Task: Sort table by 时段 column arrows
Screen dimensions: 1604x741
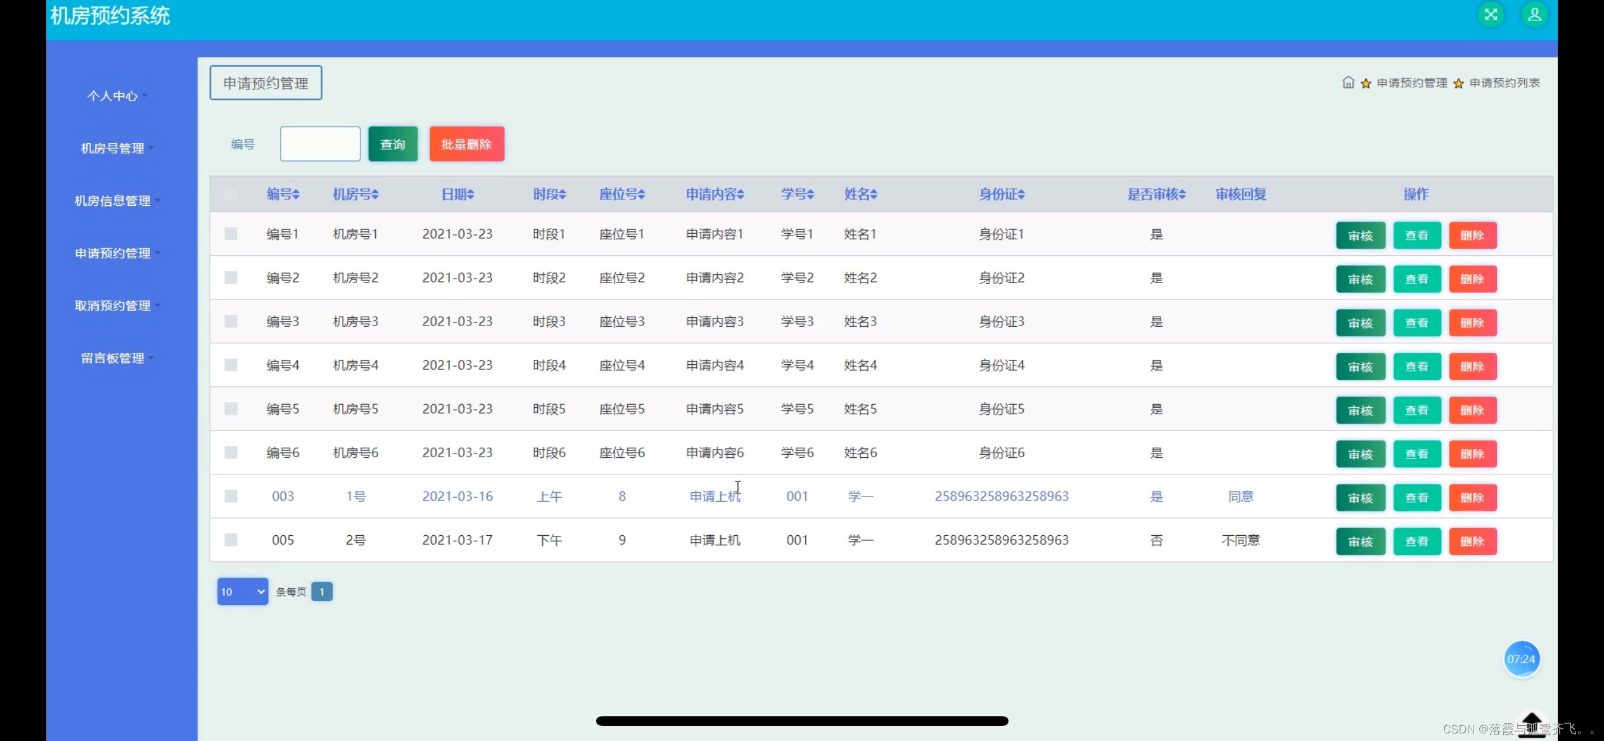Action: [x=562, y=194]
